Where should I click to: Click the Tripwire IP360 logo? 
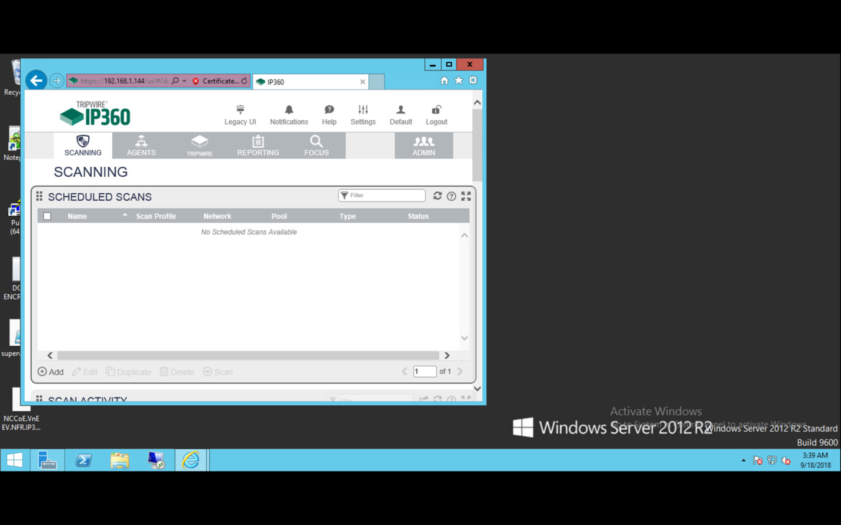coord(95,114)
